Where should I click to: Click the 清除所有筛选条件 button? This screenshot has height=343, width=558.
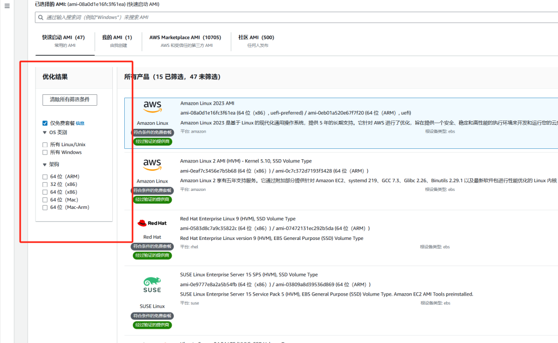[70, 100]
